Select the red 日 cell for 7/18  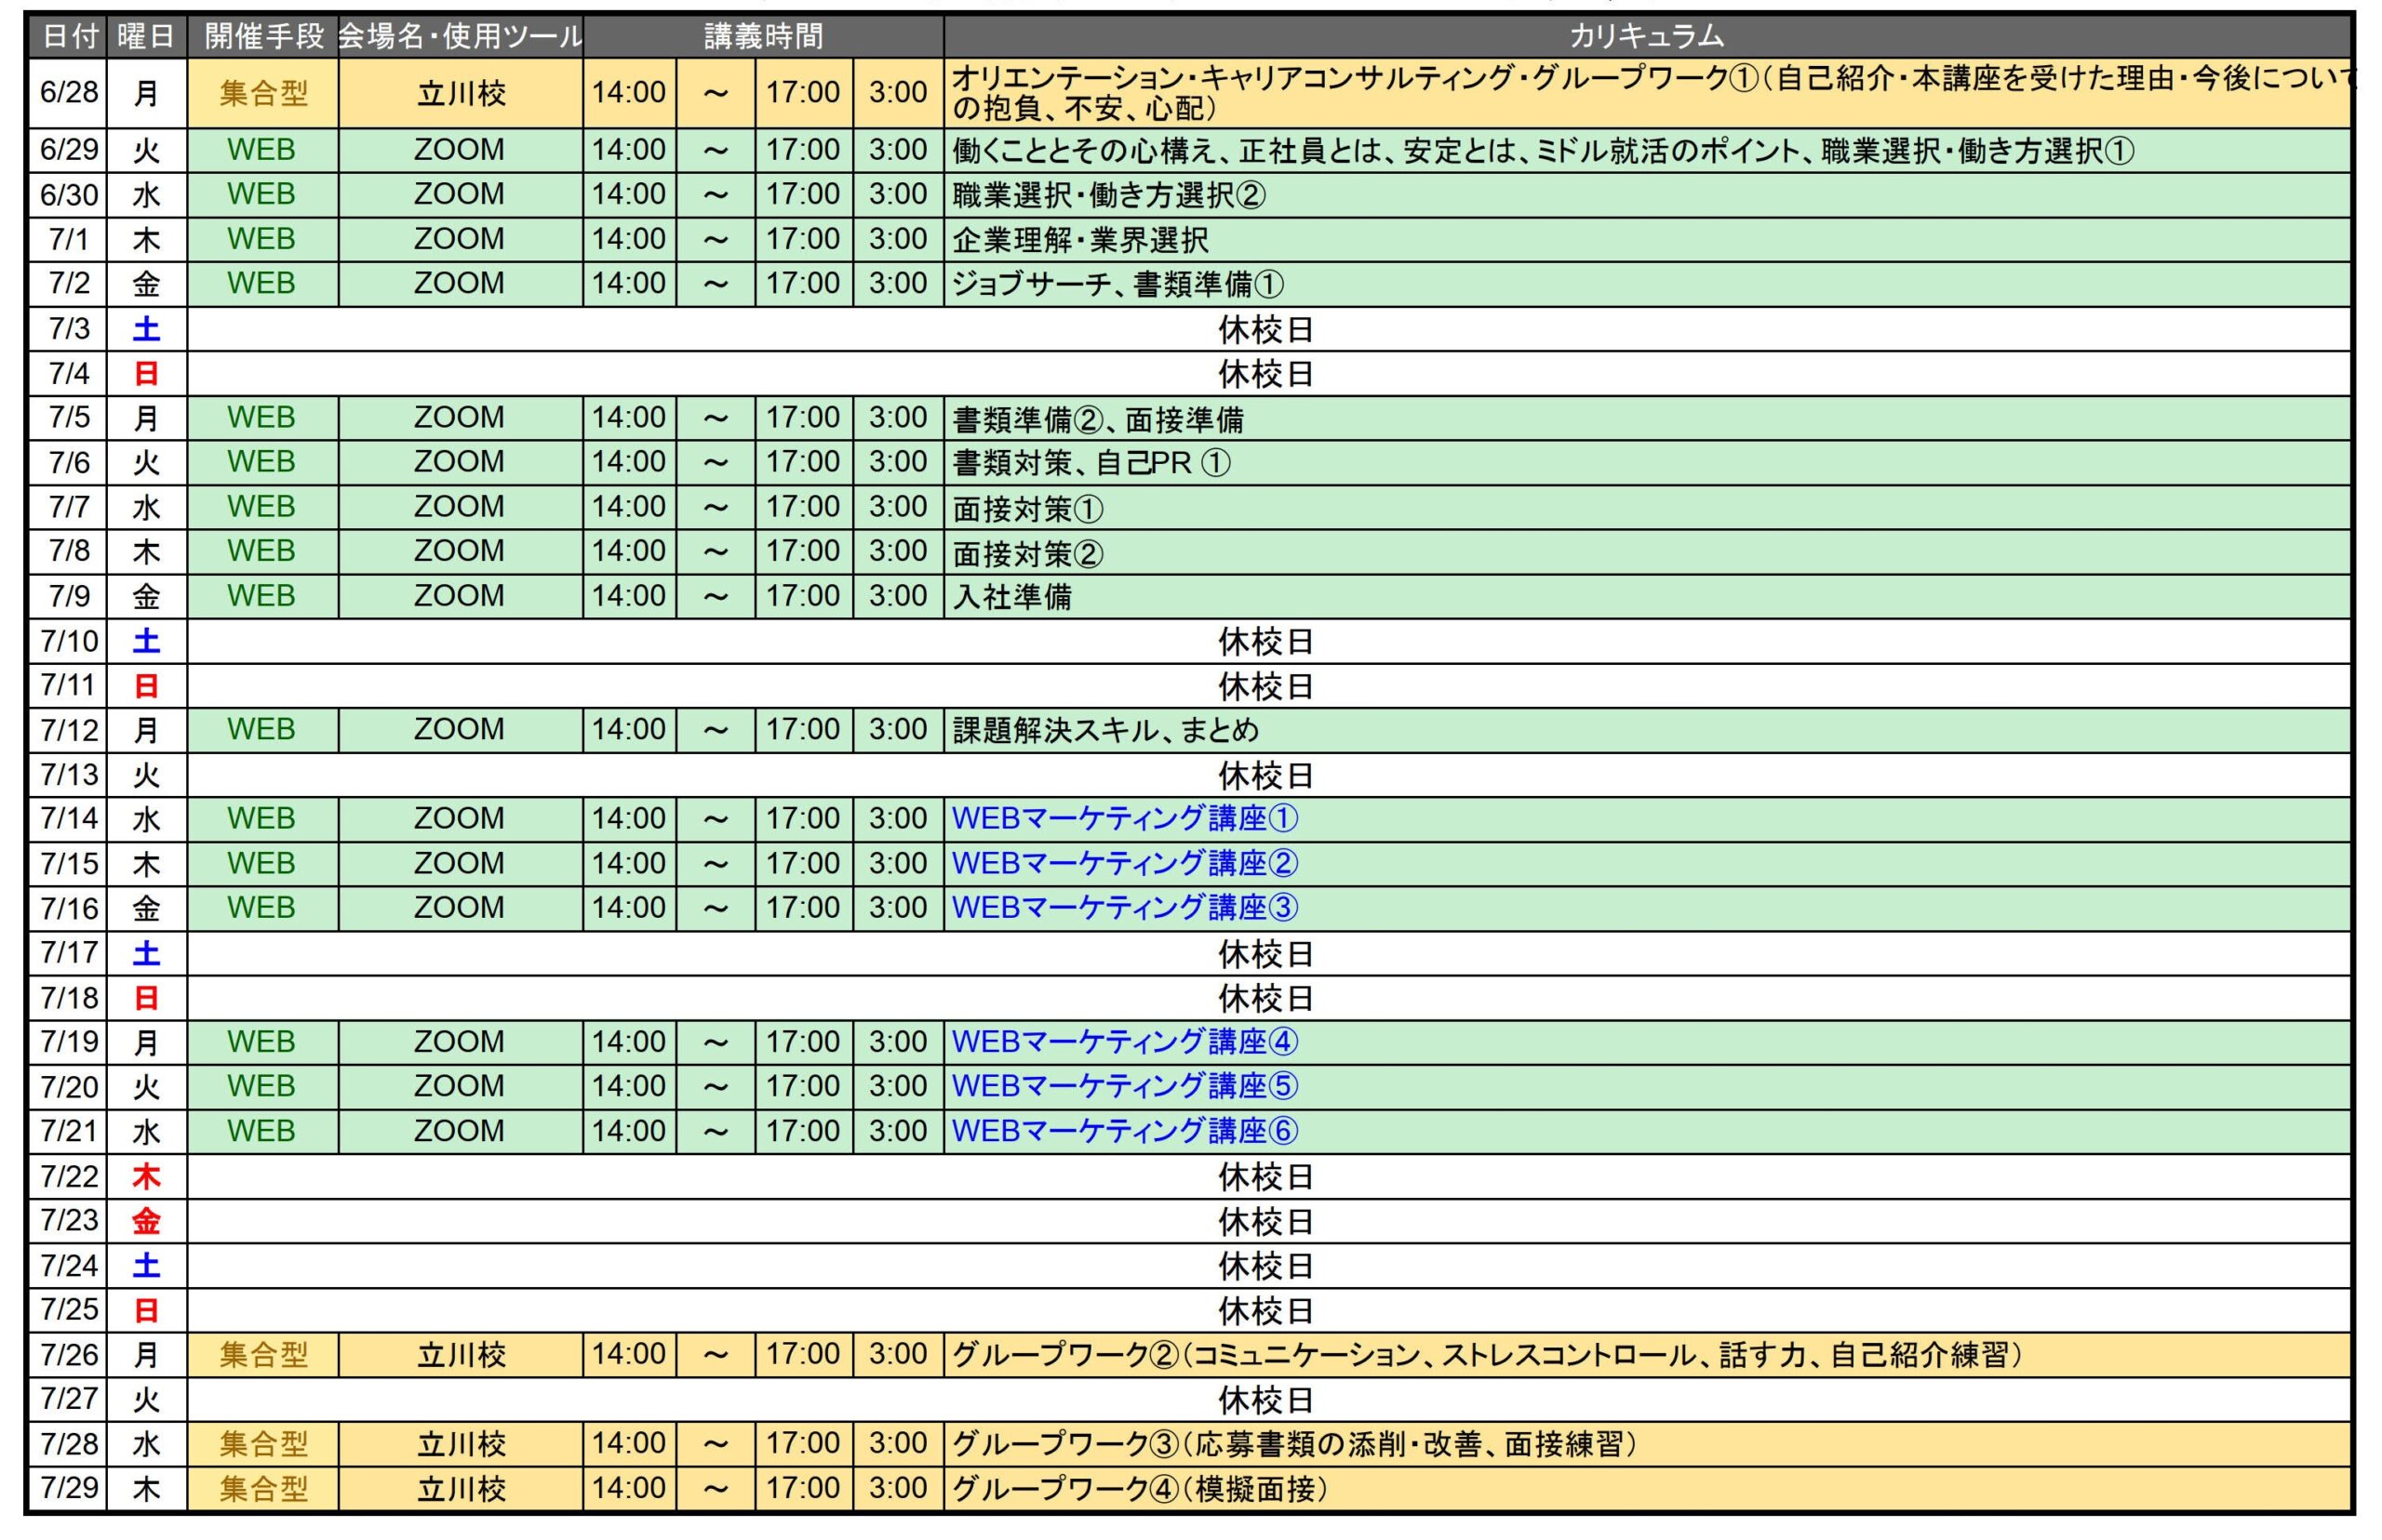[x=146, y=997]
